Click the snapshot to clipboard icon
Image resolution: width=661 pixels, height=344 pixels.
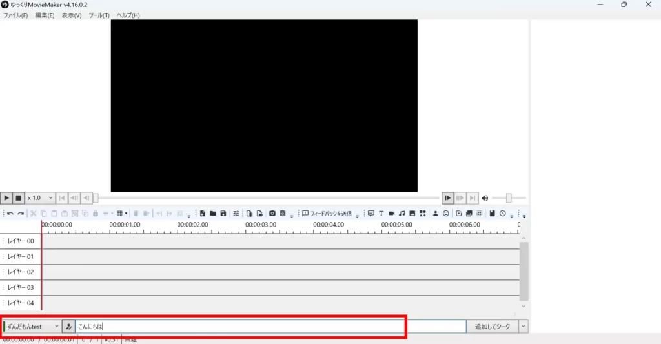(283, 214)
